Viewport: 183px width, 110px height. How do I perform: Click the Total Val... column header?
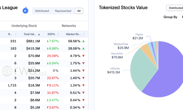click(30, 34)
